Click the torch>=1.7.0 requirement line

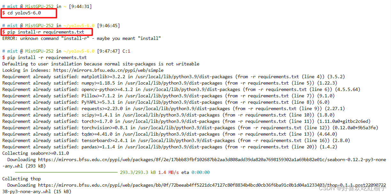point(186,122)
